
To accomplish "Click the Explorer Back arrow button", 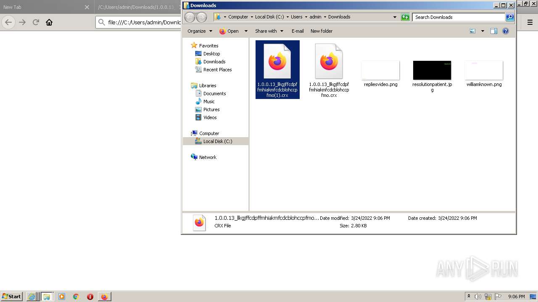I will tap(190, 17).
